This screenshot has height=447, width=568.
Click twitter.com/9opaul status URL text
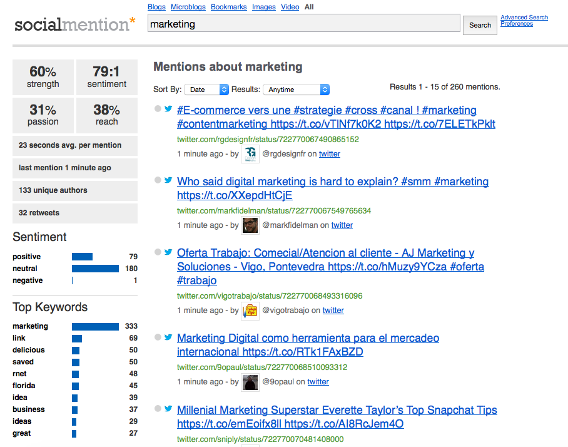[x=262, y=367]
